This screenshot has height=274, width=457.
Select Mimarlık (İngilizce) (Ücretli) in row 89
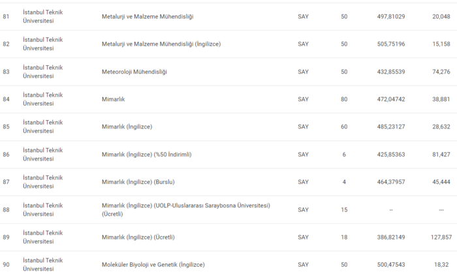pyautogui.click(x=138, y=237)
